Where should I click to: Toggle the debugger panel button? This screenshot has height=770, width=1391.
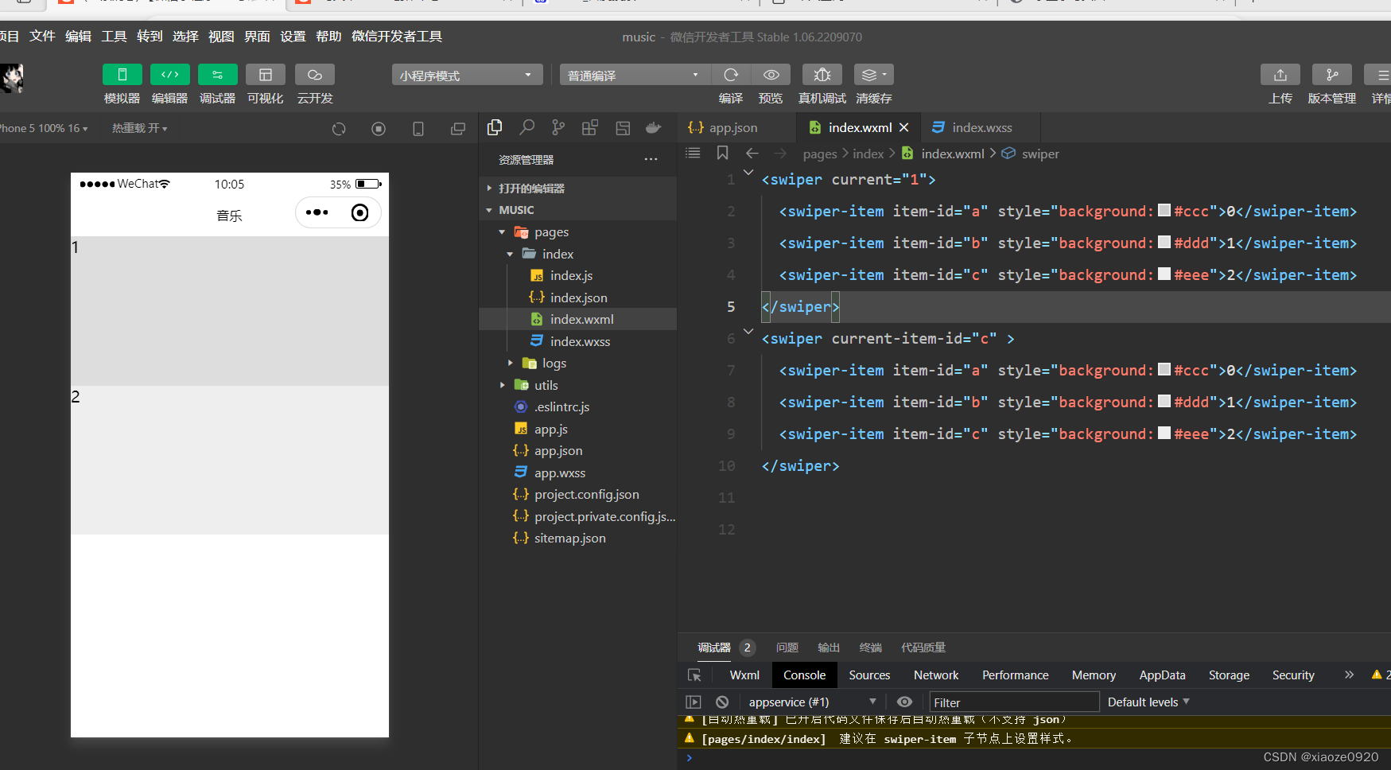click(x=217, y=75)
